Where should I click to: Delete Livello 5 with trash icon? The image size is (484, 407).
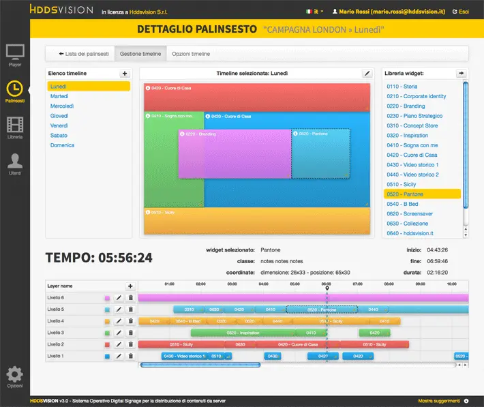pos(131,310)
